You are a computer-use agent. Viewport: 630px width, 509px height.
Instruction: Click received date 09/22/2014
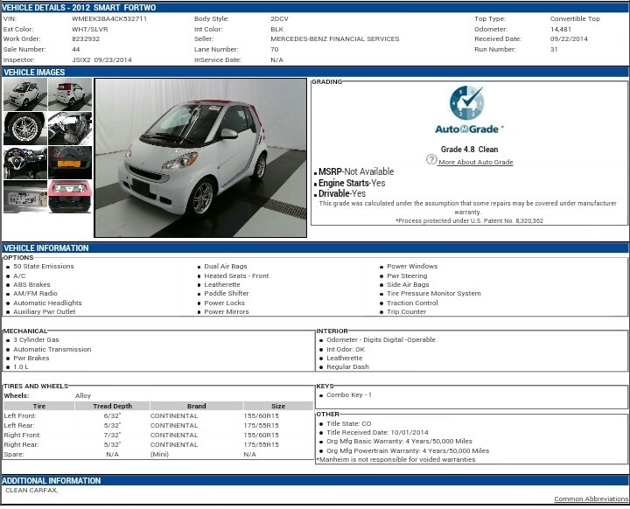[569, 39]
